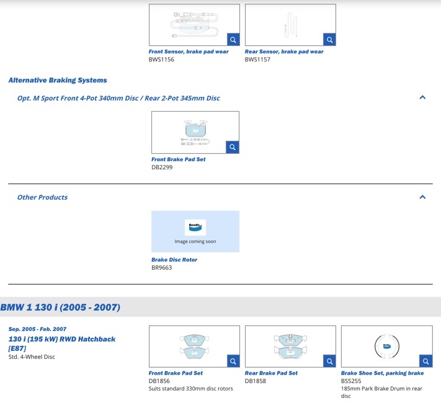The width and height of the screenshot is (441, 403).
Task: Magnify the Front Sensor BWS1156 image
Action: tap(233, 40)
